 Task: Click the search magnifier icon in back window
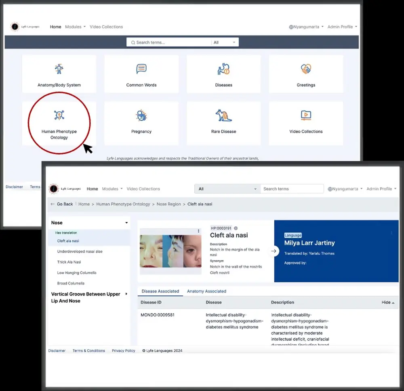pos(133,42)
